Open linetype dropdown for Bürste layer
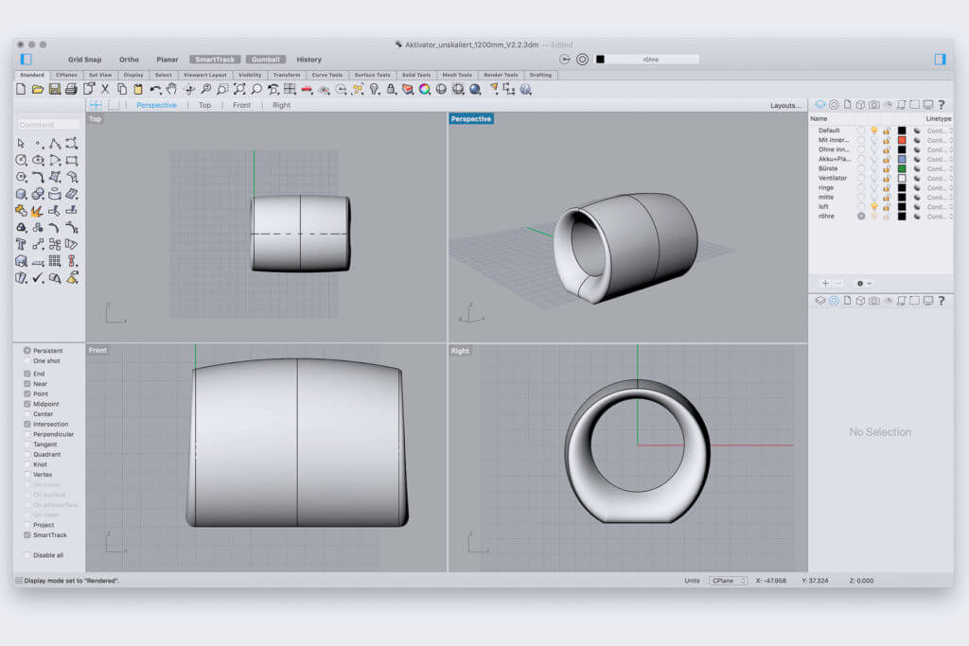 [940, 168]
